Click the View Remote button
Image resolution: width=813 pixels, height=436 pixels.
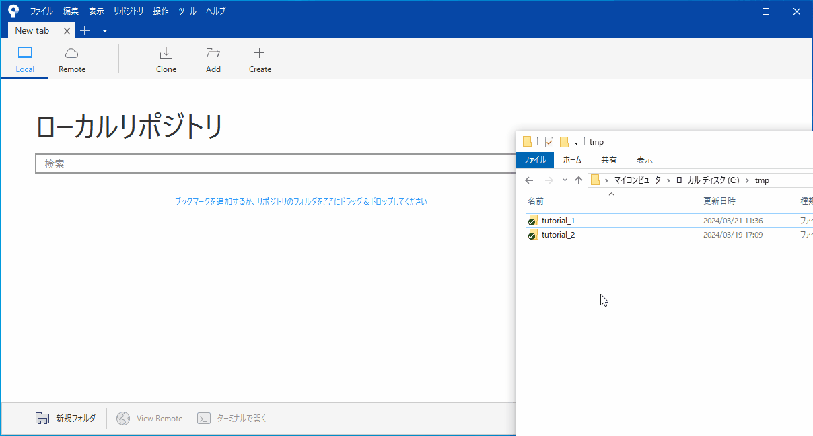pos(149,418)
